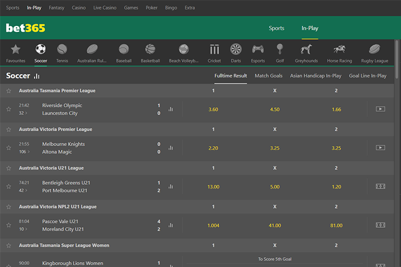This screenshot has height=267, width=401.
Task: Click the bet365 logo
Action: coord(25,28)
